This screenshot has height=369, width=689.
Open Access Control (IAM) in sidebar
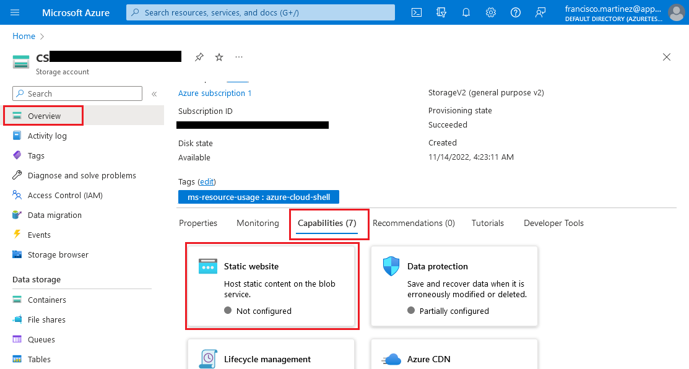(65, 195)
